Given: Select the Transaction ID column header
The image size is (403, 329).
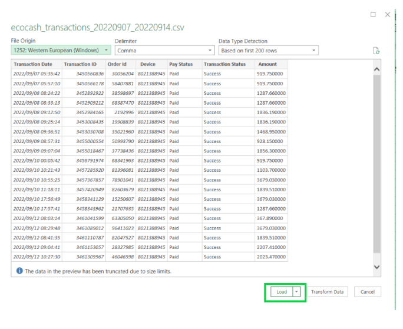Looking at the screenshot, I should pos(84,64).
